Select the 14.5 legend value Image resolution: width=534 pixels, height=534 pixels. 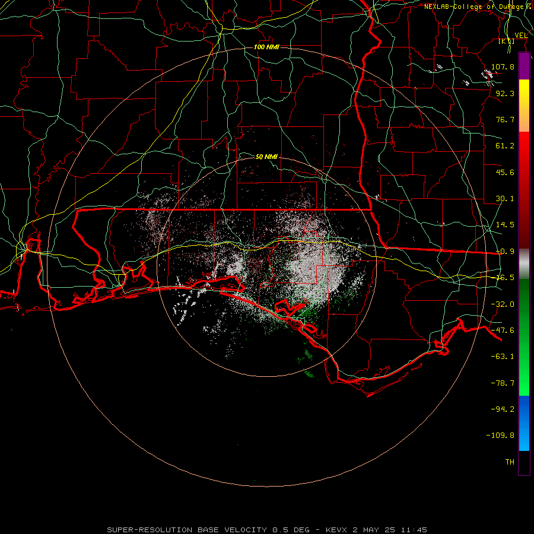coord(505,225)
